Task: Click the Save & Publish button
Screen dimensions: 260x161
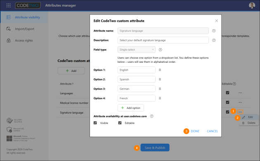Action: [155, 147]
